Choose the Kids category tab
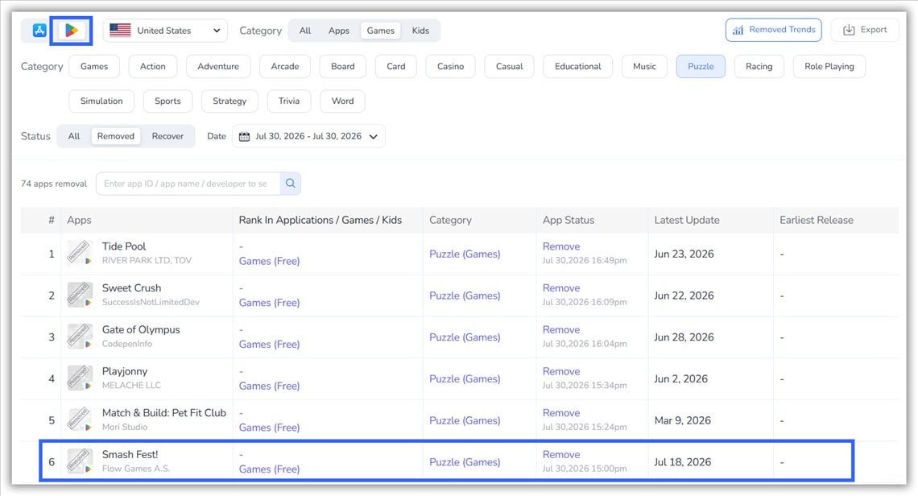The image size is (918, 496). pos(420,31)
